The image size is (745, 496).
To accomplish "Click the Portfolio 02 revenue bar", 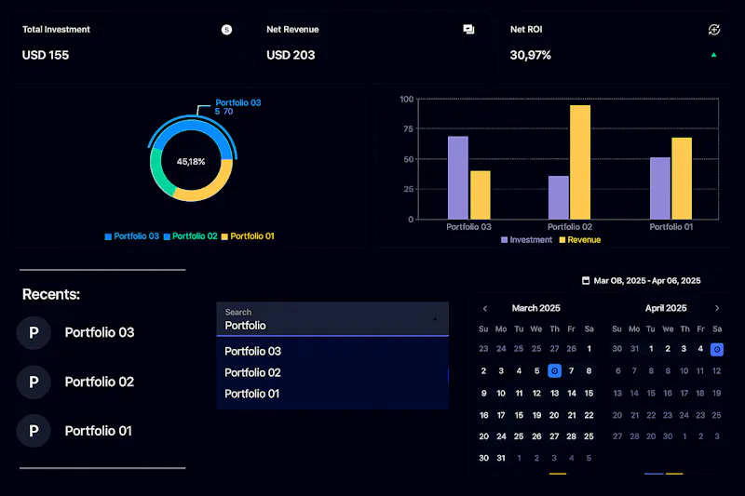I will [x=580, y=162].
